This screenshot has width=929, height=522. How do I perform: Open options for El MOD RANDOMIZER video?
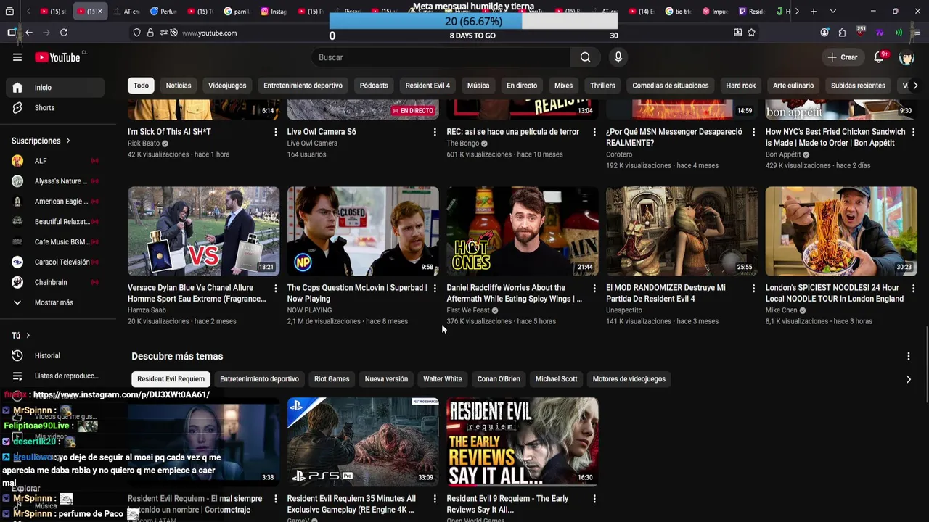coord(753,288)
